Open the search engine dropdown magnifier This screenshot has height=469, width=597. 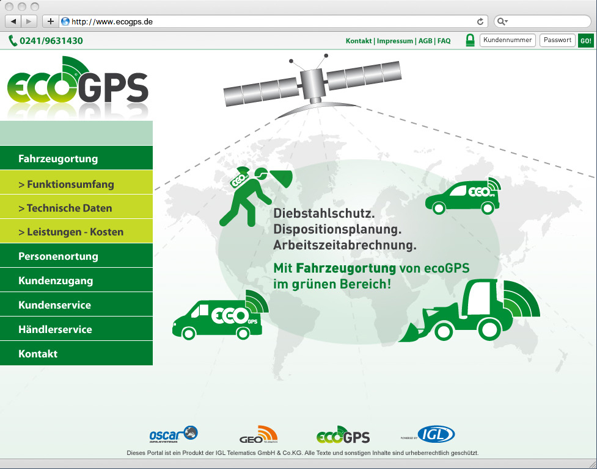[502, 21]
